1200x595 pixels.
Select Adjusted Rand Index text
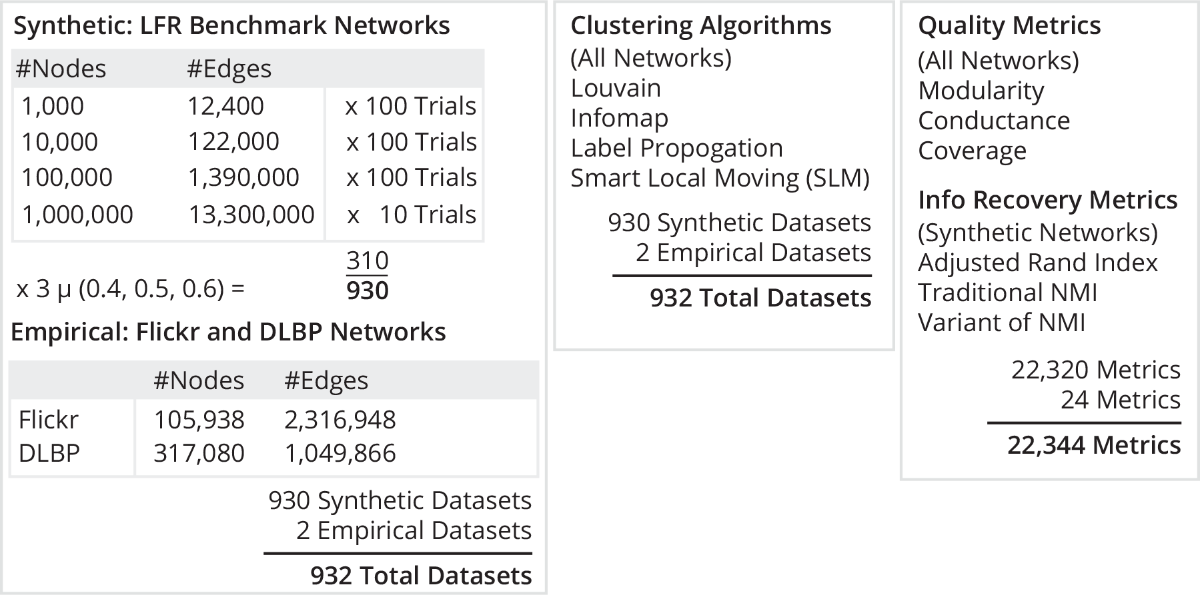[x=1037, y=263]
